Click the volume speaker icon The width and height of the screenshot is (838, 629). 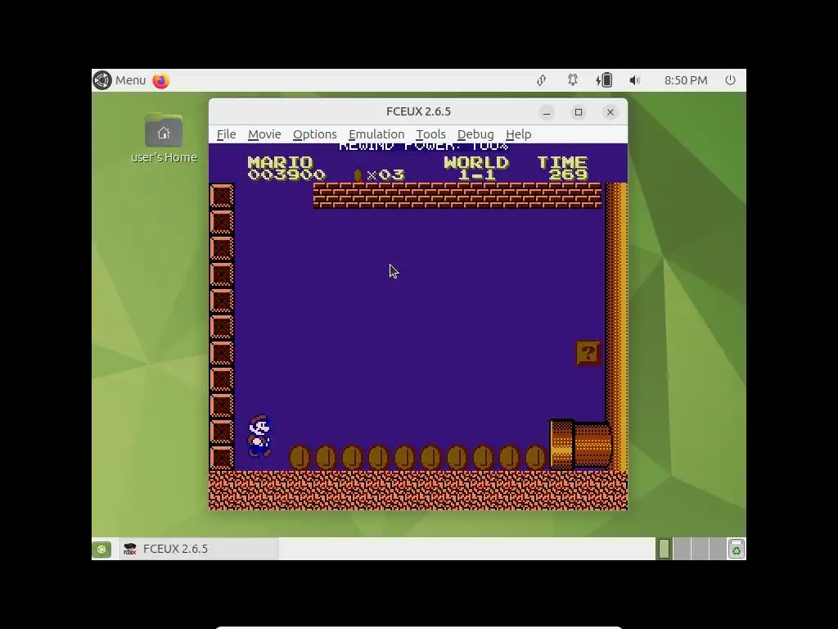(634, 80)
